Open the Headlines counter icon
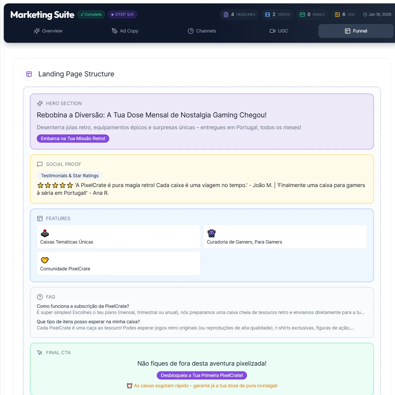Viewport: 395px width, 395px height. [x=226, y=14]
